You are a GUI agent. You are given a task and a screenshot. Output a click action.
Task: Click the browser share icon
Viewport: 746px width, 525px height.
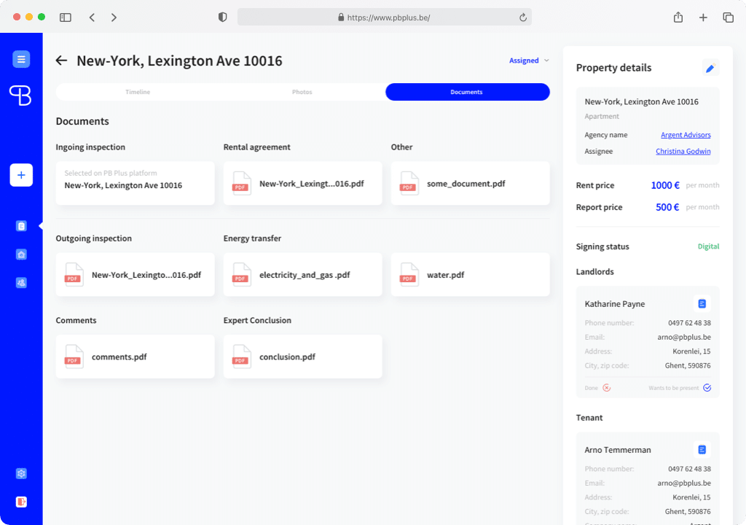point(678,17)
